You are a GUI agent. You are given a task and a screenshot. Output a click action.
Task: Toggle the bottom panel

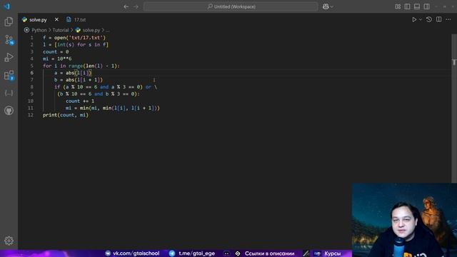click(x=417, y=6)
